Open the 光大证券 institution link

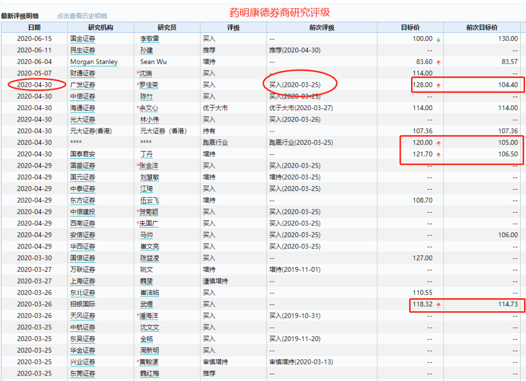point(82,119)
